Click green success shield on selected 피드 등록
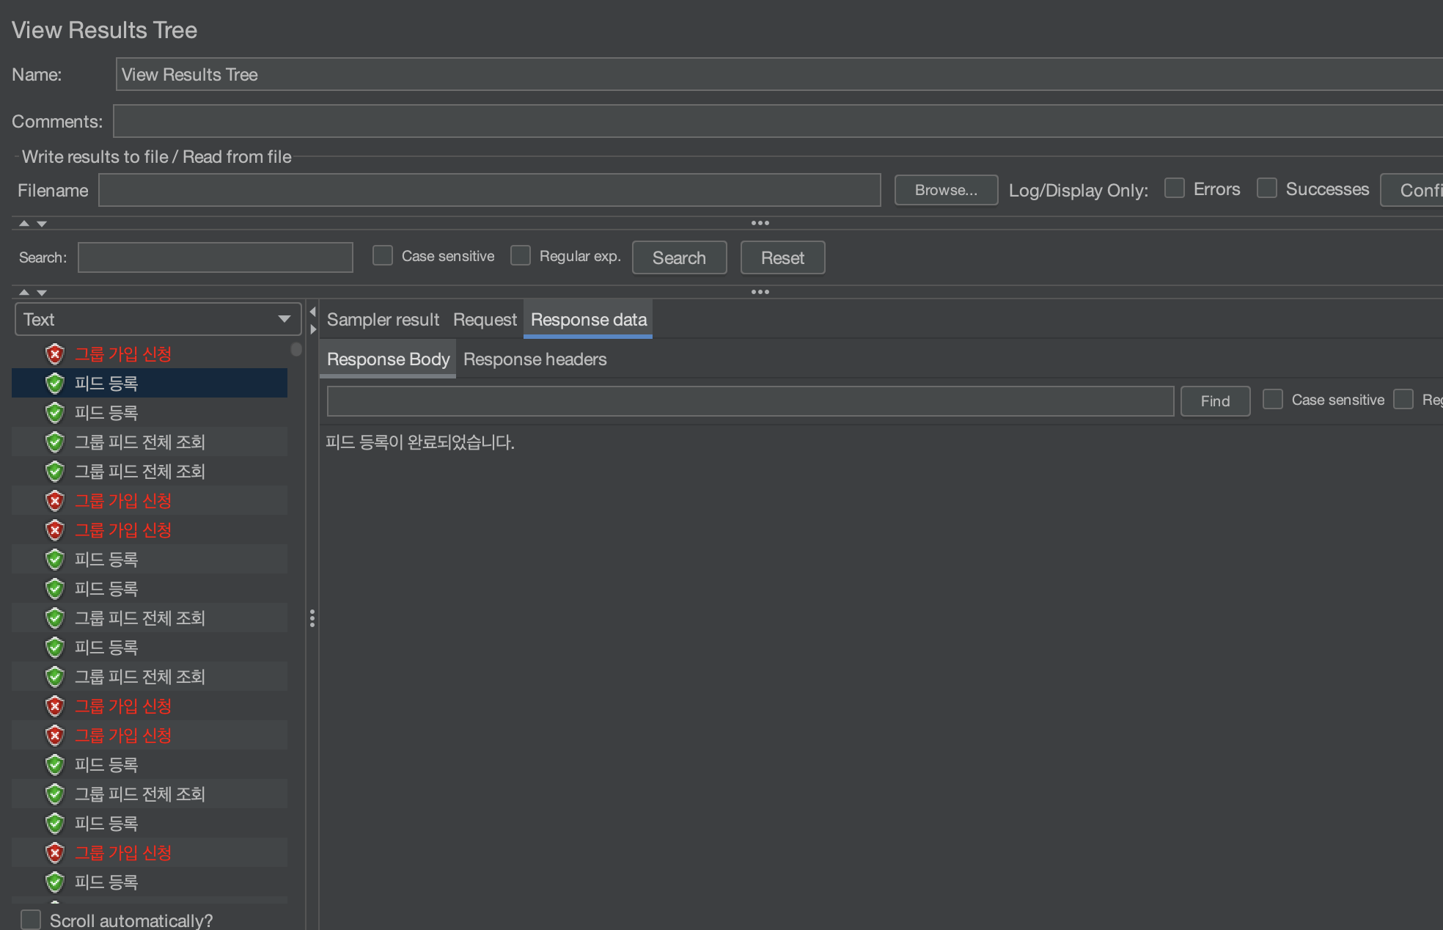The image size is (1443, 930). pos(55,384)
